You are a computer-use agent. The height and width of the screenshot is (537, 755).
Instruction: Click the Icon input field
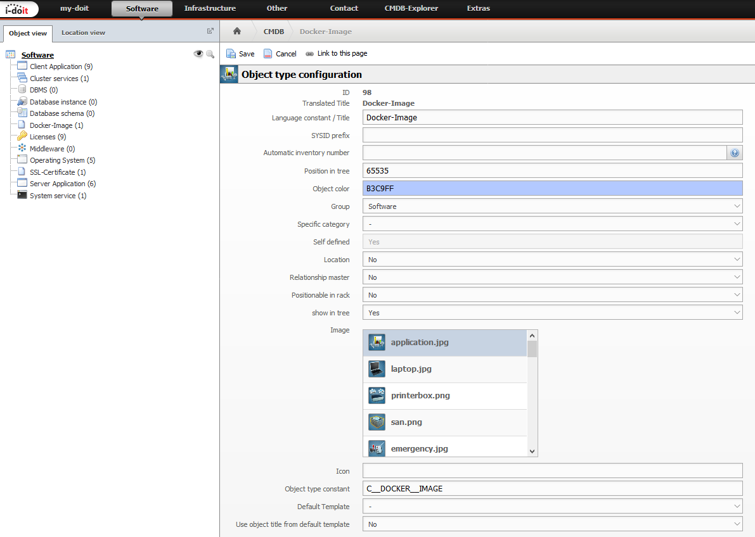[552, 471]
